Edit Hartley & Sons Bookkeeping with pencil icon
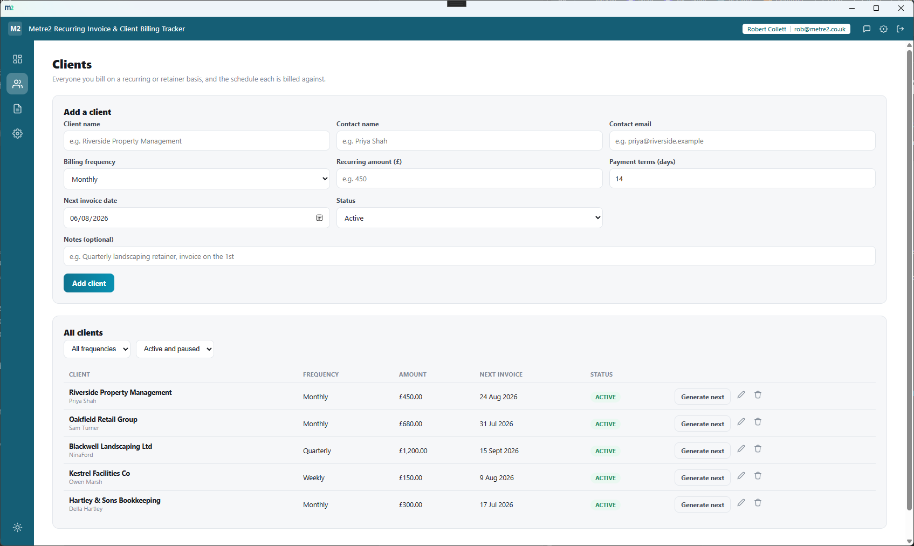Screen dimensions: 914x546 pos(741,503)
